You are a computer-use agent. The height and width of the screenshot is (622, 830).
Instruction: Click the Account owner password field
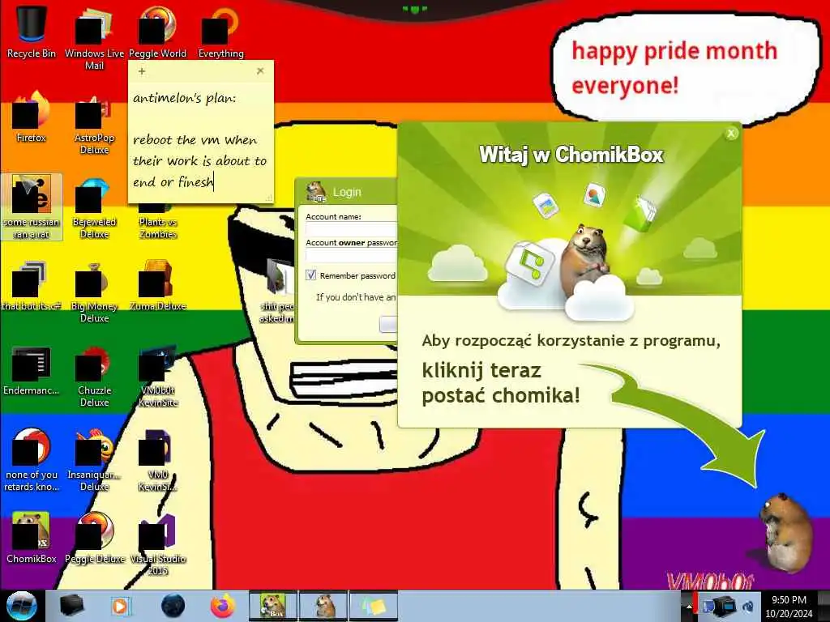[352, 255]
